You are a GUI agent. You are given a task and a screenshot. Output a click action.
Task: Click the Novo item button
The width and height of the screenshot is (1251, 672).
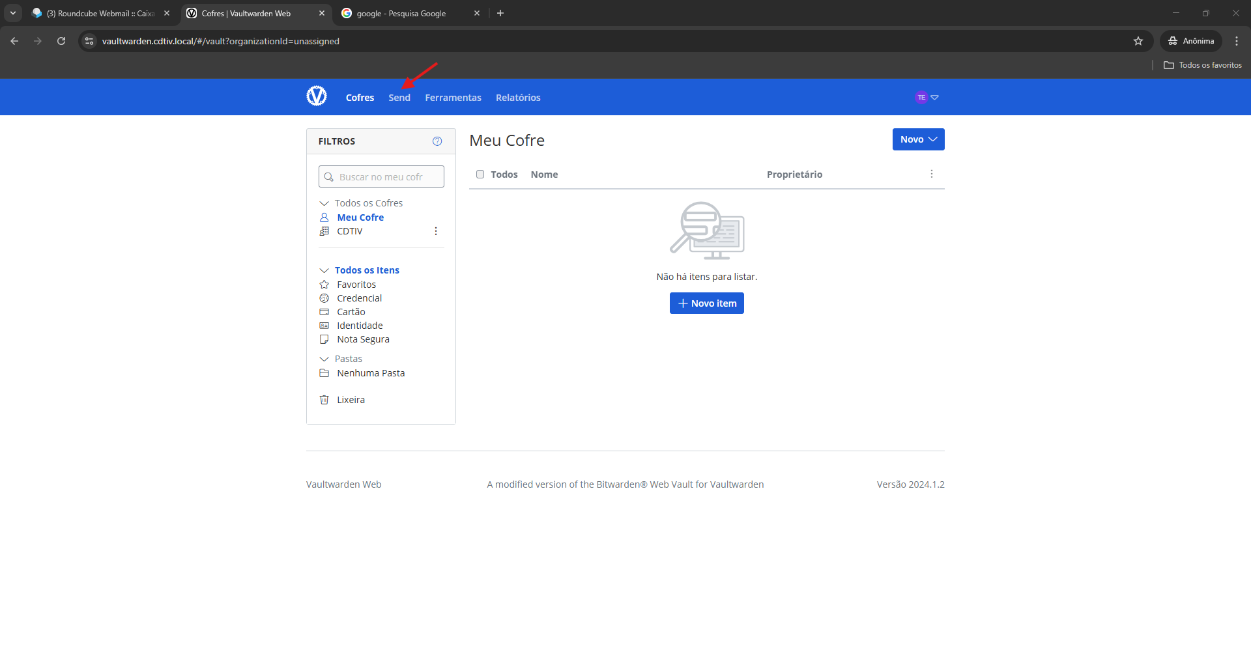point(706,303)
